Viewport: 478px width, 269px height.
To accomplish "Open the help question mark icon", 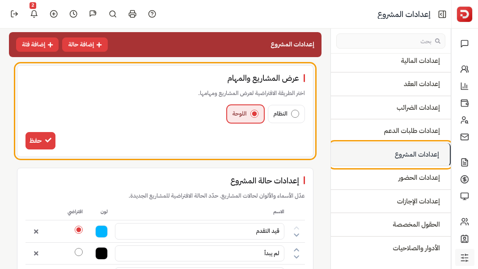I will click(x=152, y=14).
